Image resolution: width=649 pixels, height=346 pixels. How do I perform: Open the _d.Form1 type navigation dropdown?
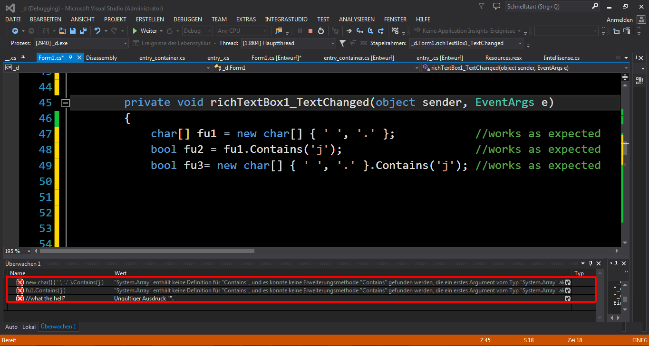click(417, 68)
